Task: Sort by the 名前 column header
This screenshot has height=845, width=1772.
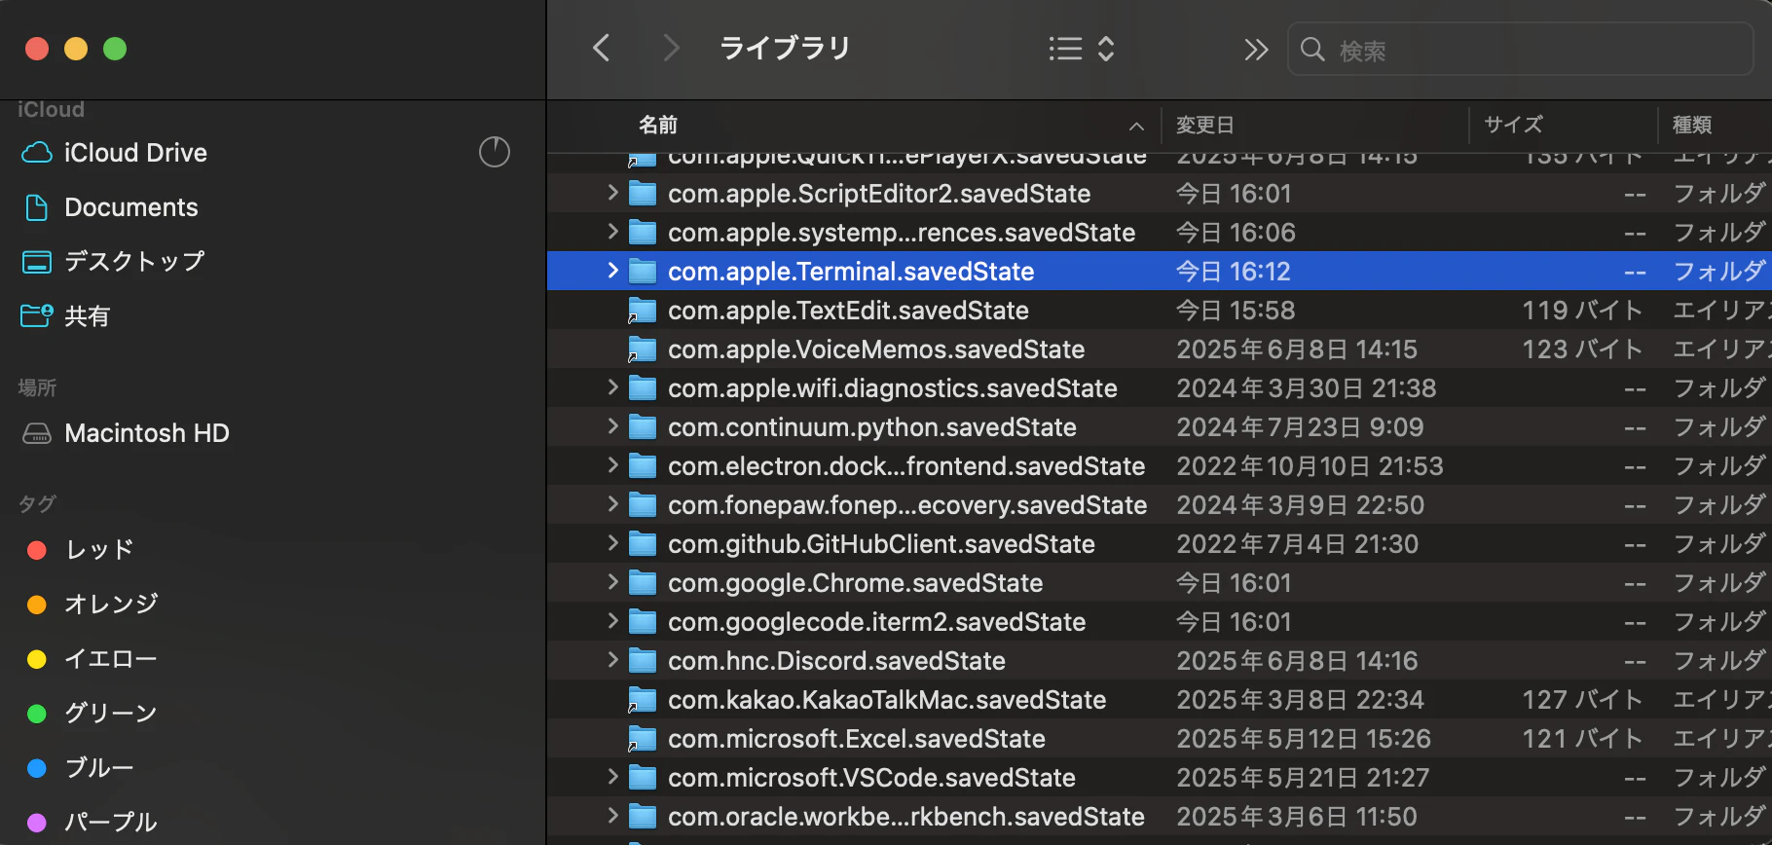Action: (658, 125)
